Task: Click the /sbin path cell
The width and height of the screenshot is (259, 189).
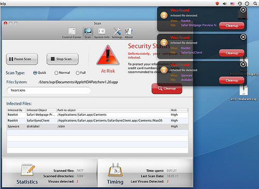Action: tap(61, 127)
